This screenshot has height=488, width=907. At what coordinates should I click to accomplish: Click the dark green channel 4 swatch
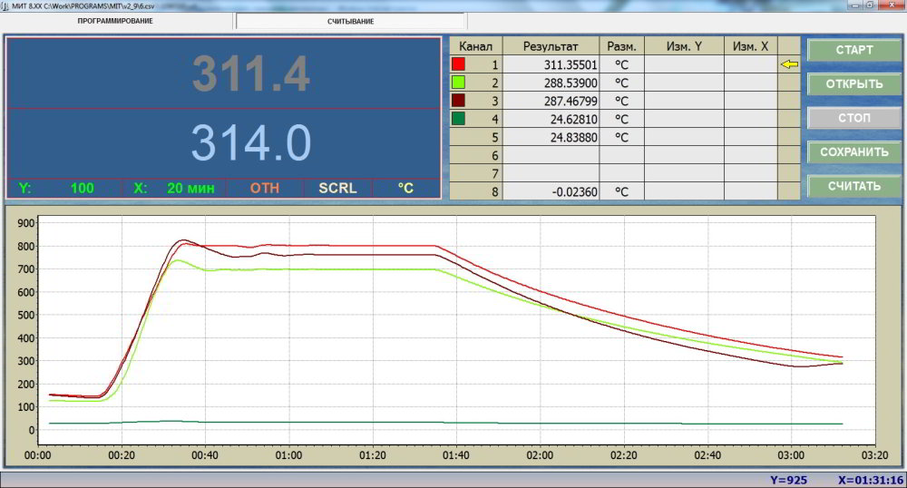[459, 119]
